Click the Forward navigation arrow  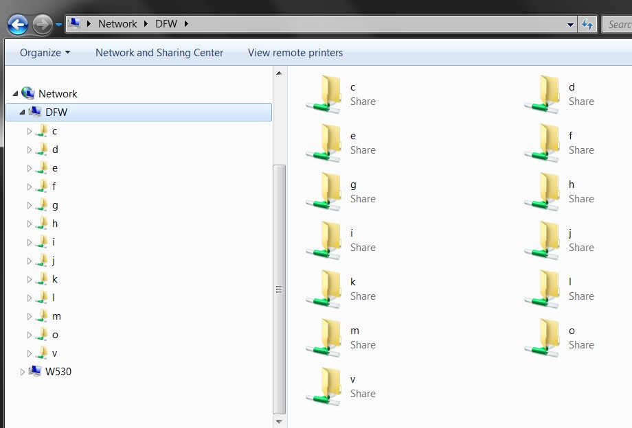pyautogui.click(x=43, y=25)
